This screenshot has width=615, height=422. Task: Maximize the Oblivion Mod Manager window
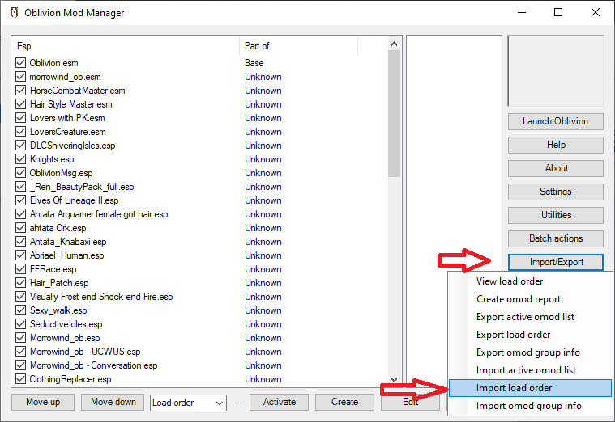pyautogui.click(x=558, y=13)
